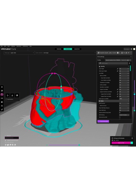Click link icon beside Support Interface Line Width

point(117,92)
